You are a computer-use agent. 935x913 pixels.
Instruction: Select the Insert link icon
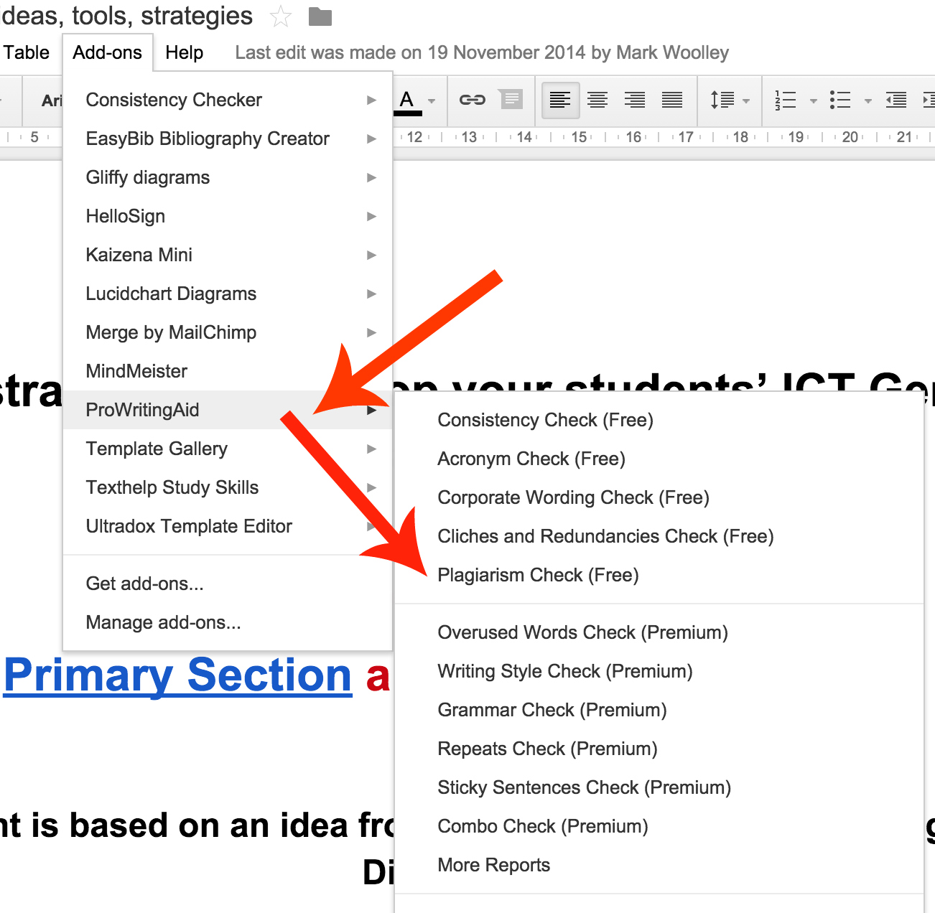[472, 100]
